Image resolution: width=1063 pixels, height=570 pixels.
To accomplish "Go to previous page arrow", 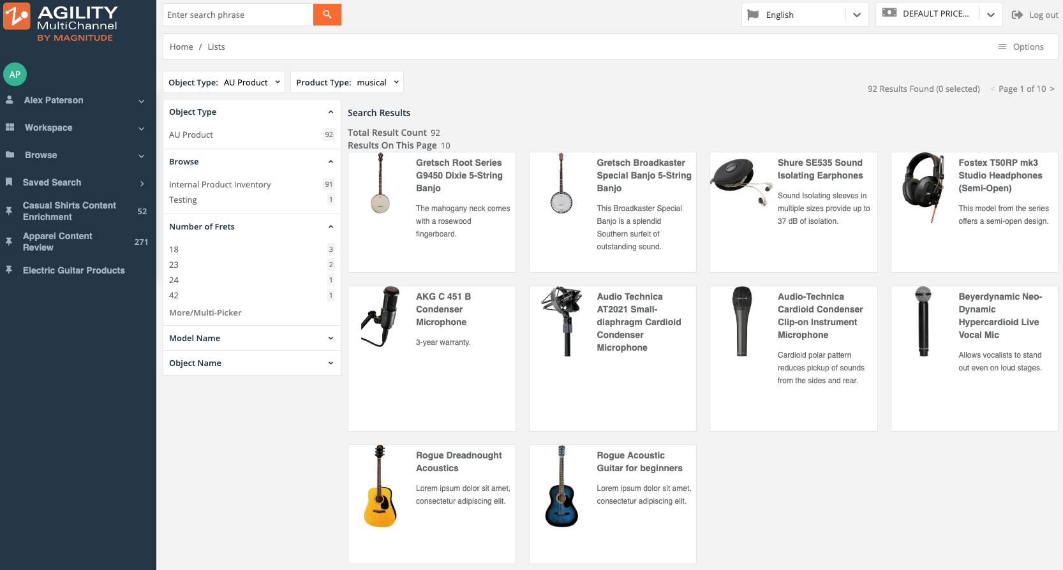I will point(992,89).
